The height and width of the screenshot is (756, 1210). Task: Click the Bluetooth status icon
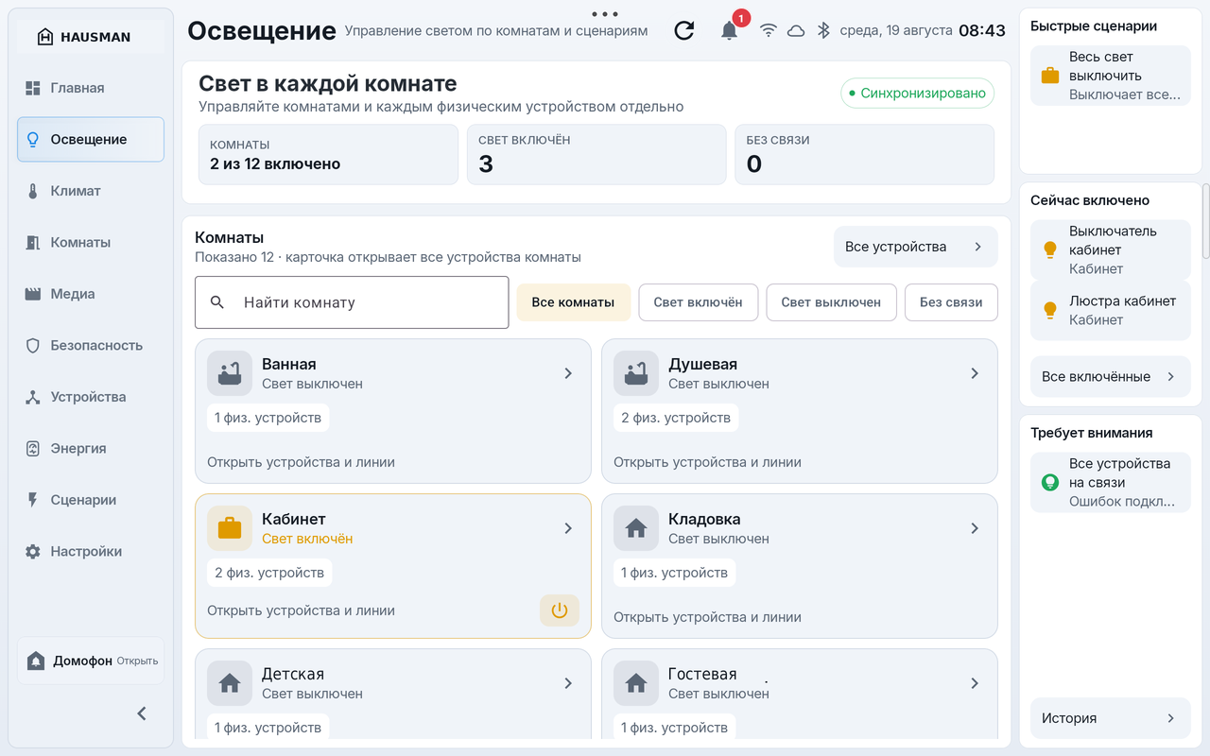pyautogui.click(x=823, y=30)
